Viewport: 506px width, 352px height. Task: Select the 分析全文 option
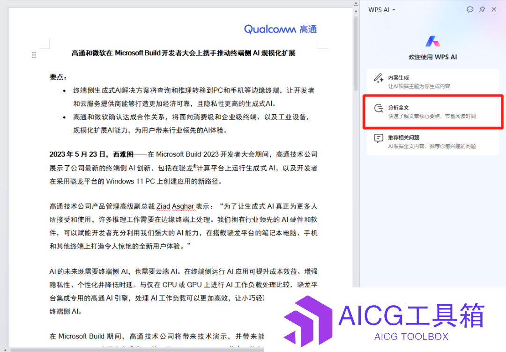tap(433, 111)
